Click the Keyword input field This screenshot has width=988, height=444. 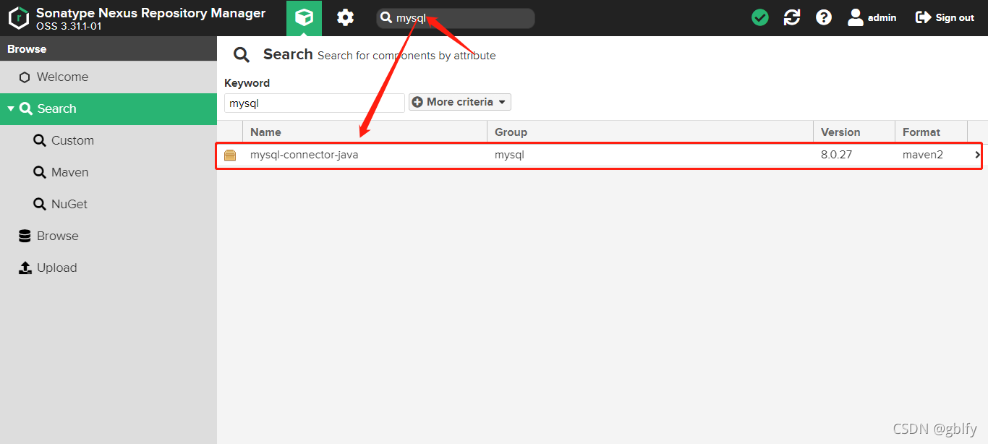(x=315, y=103)
